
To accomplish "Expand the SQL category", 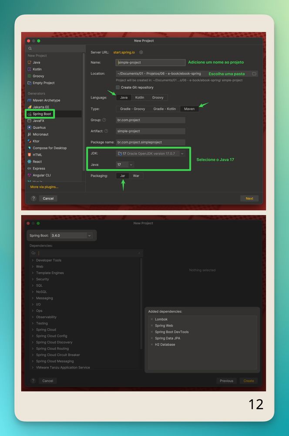I will pyautogui.click(x=33, y=286).
